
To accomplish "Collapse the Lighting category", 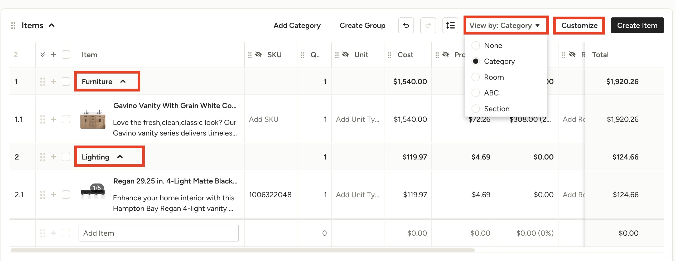I will 120,157.
